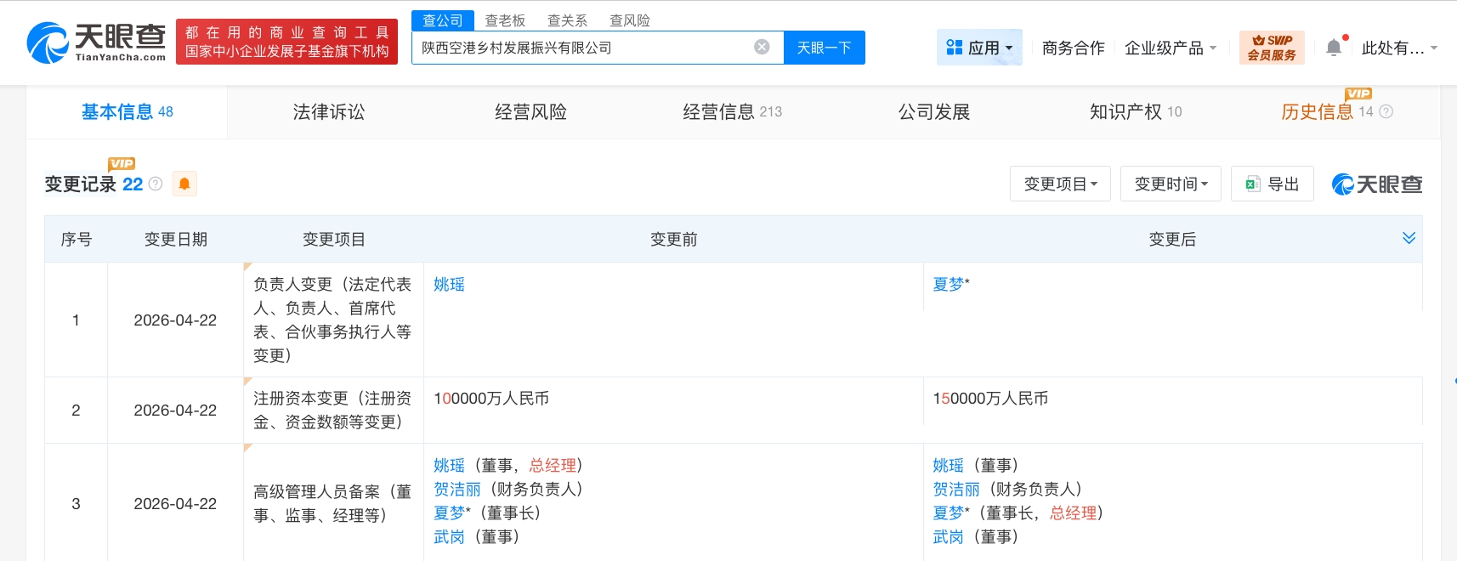The height and width of the screenshot is (561, 1457).
Task: Click the 天眼一下 search button
Action: [x=824, y=48]
